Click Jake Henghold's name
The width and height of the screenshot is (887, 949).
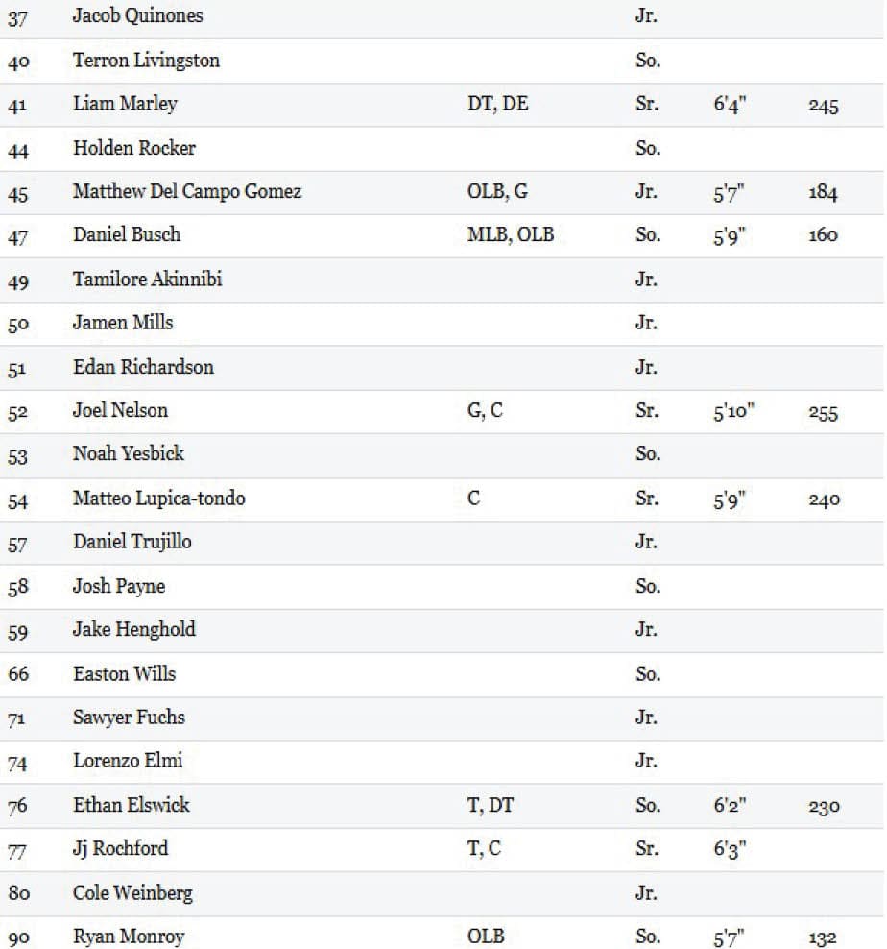click(x=133, y=629)
